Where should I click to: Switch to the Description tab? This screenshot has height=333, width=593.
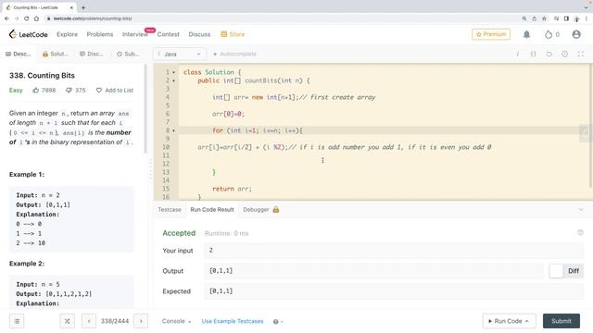pos(18,54)
